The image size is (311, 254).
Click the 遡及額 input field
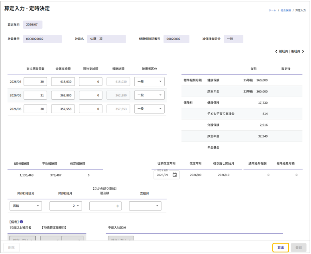[x=105, y=206]
